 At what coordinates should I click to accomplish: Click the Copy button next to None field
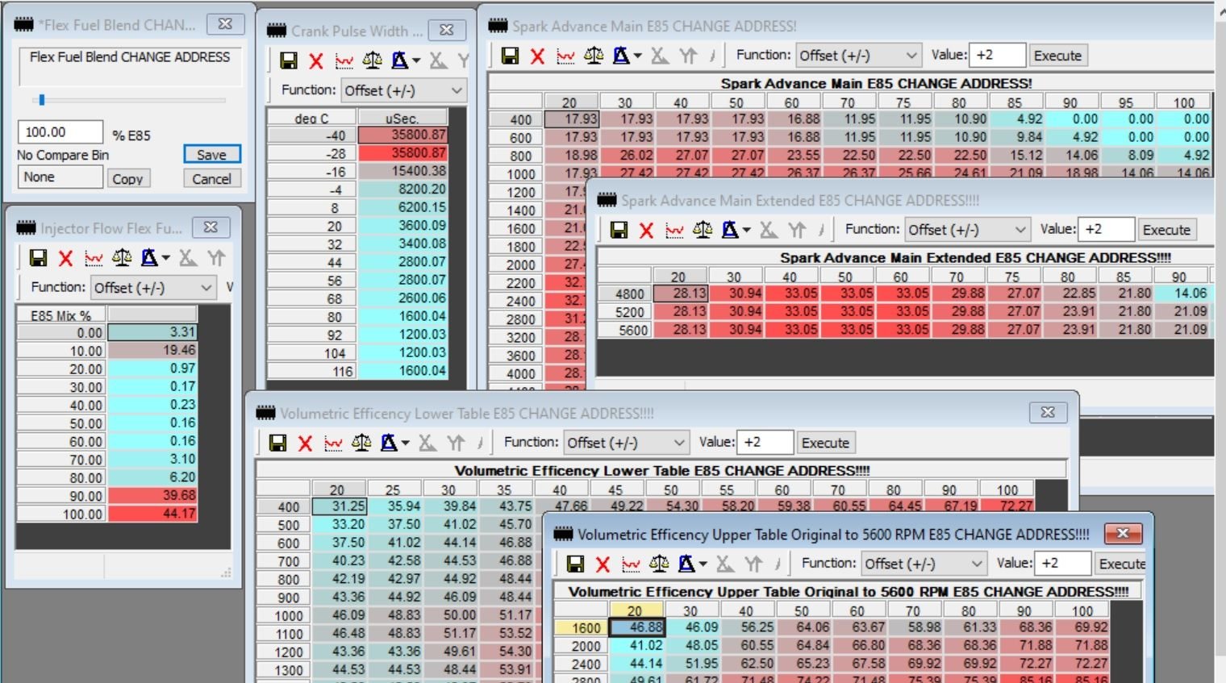[x=127, y=179]
